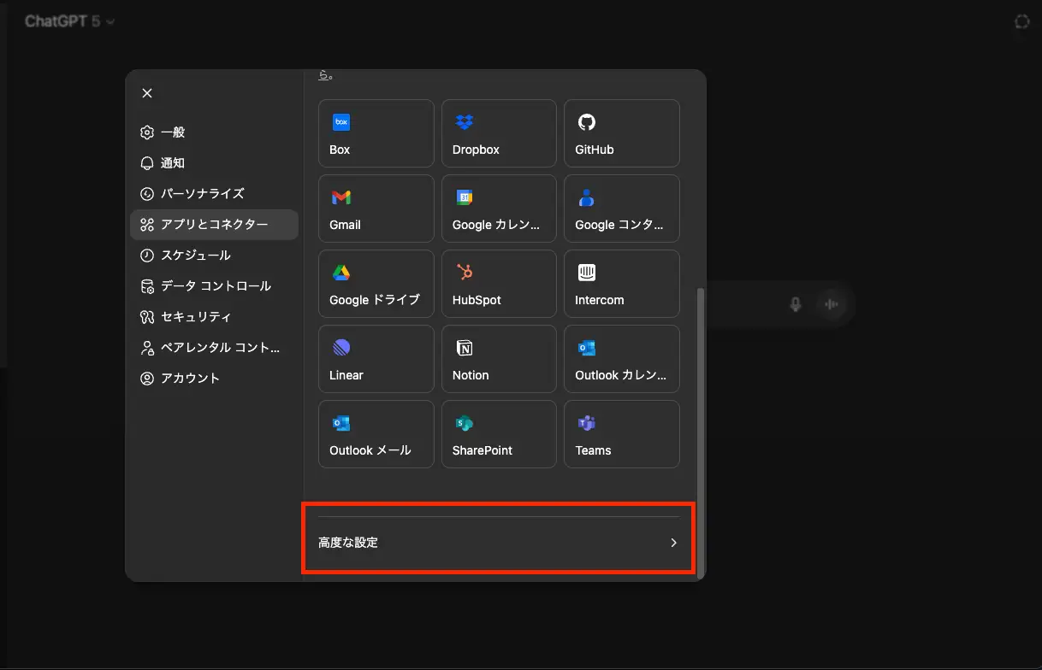Open the アカウント tab

(214, 379)
